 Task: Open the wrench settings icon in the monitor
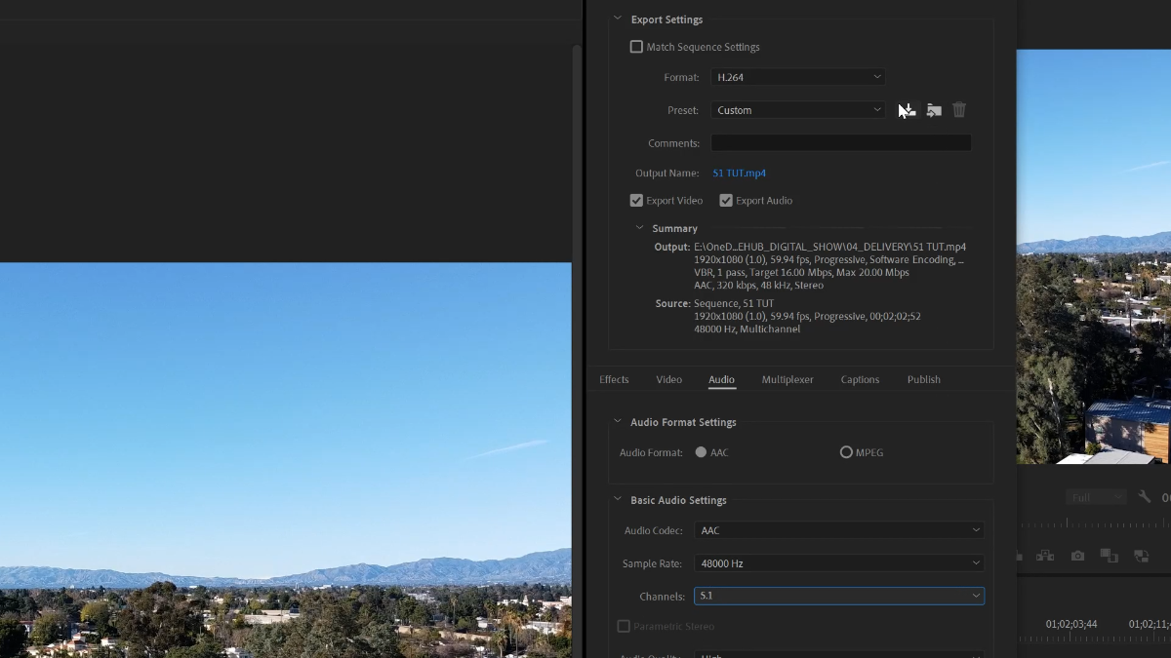click(1145, 497)
